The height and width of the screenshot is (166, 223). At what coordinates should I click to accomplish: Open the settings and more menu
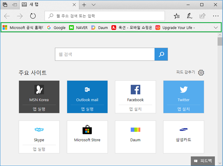click(x=216, y=16)
